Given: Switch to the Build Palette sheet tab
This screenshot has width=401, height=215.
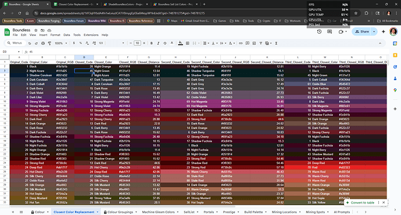Looking at the screenshot, I should (x=253, y=212).
